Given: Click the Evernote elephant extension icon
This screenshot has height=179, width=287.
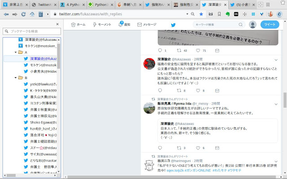Looking at the screenshot, I should tap(227, 14).
